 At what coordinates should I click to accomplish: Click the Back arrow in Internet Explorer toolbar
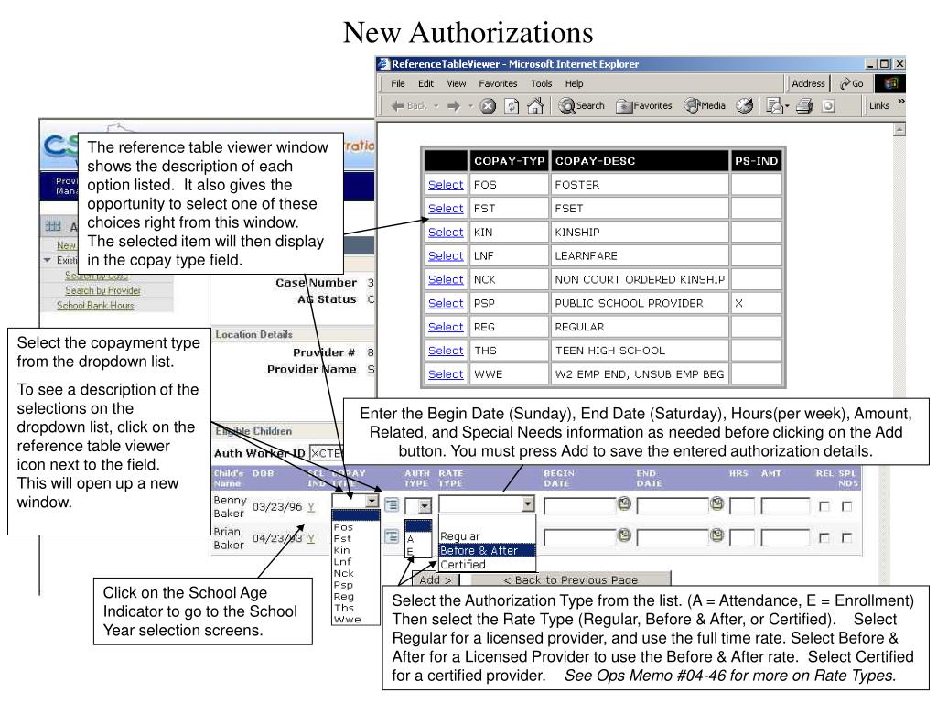(x=397, y=106)
